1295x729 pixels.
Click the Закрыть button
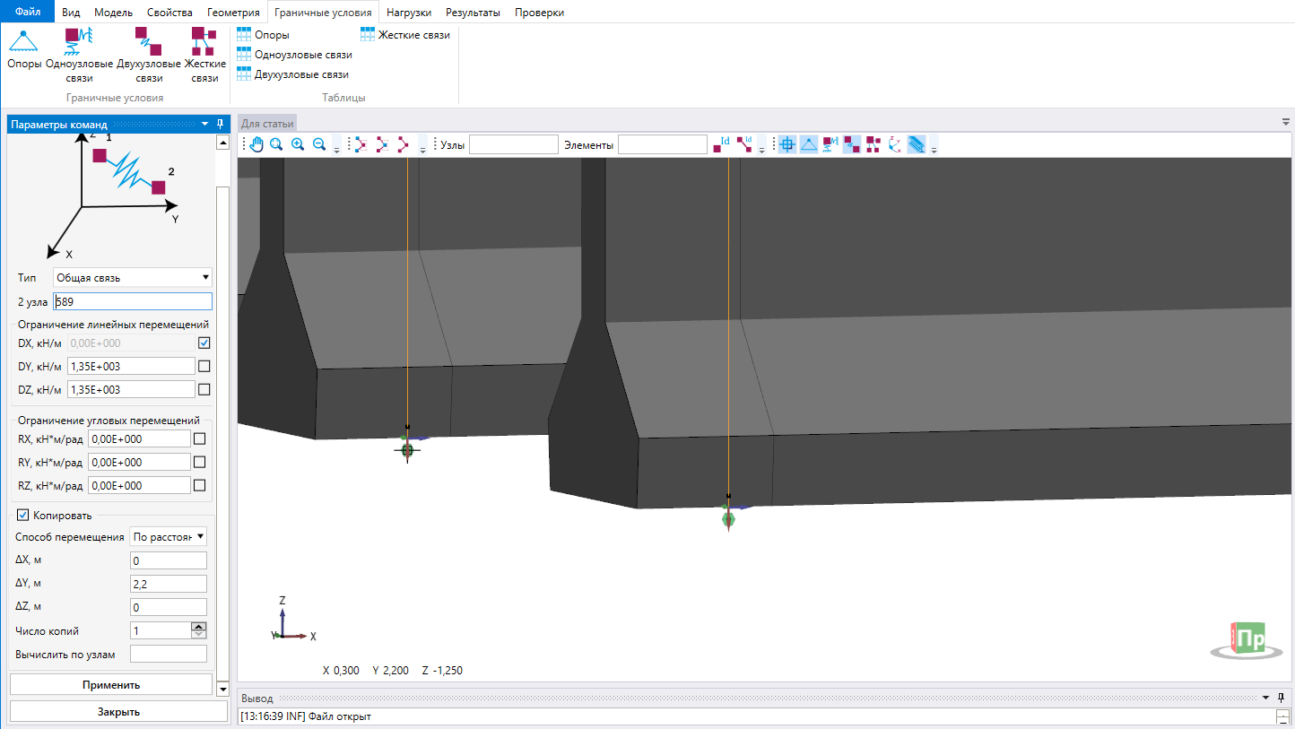118,711
